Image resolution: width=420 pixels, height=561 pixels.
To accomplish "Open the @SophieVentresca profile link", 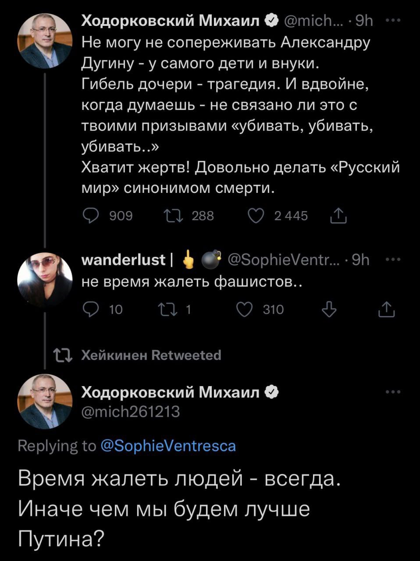I will 168,446.
